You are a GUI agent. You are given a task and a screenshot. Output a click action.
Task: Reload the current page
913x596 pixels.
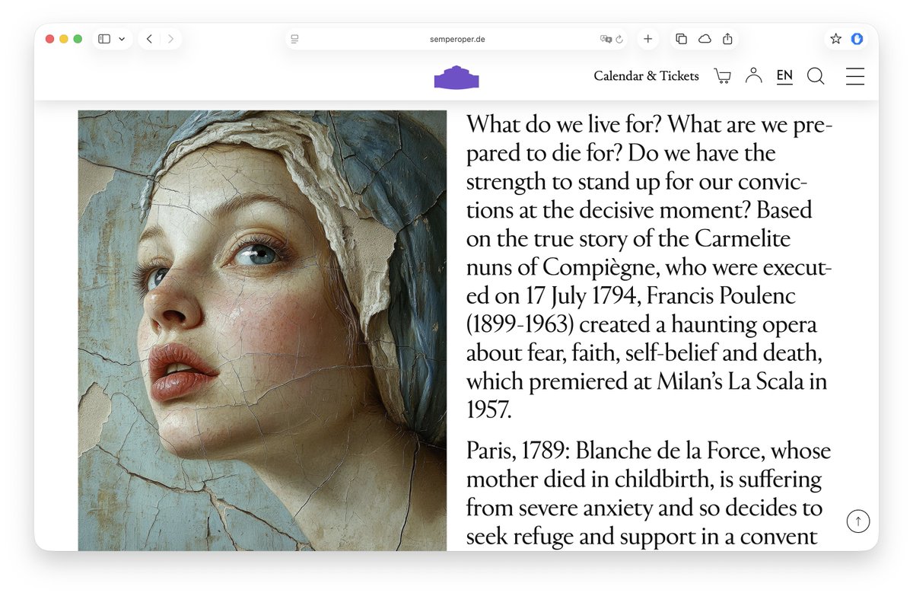pyautogui.click(x=619, y=39)
